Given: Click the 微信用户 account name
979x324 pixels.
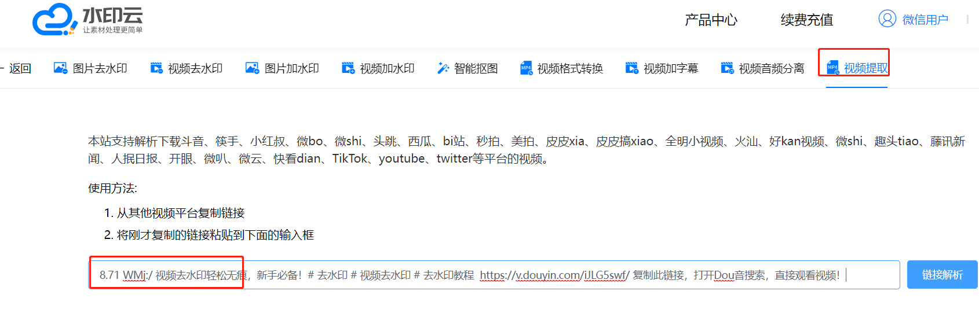Looking at the screenshot, I should coord(925,20).
